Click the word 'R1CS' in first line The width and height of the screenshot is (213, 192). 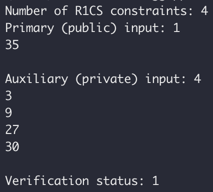[89, 11]
